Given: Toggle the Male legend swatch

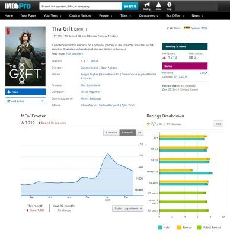Looking at the screenshot, I should click(x=159, y=228).
